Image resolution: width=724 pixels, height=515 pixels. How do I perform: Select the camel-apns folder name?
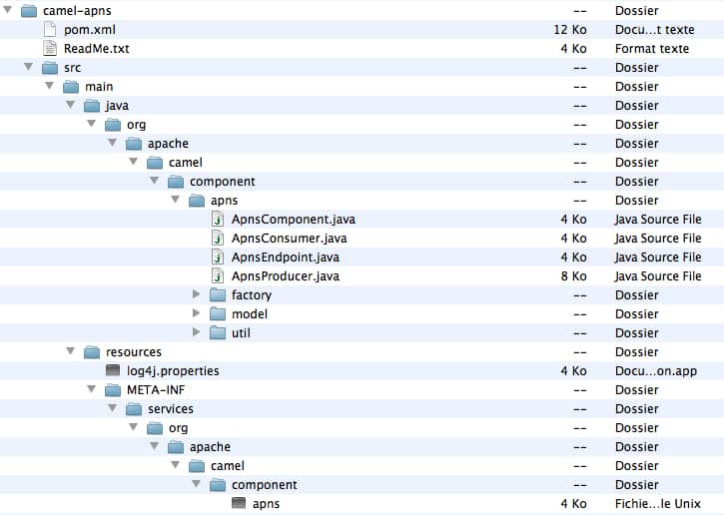pos(77,11)
